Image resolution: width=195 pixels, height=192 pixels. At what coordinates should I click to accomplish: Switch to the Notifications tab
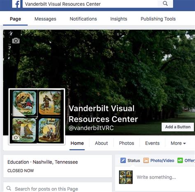[x=83, y=19]
